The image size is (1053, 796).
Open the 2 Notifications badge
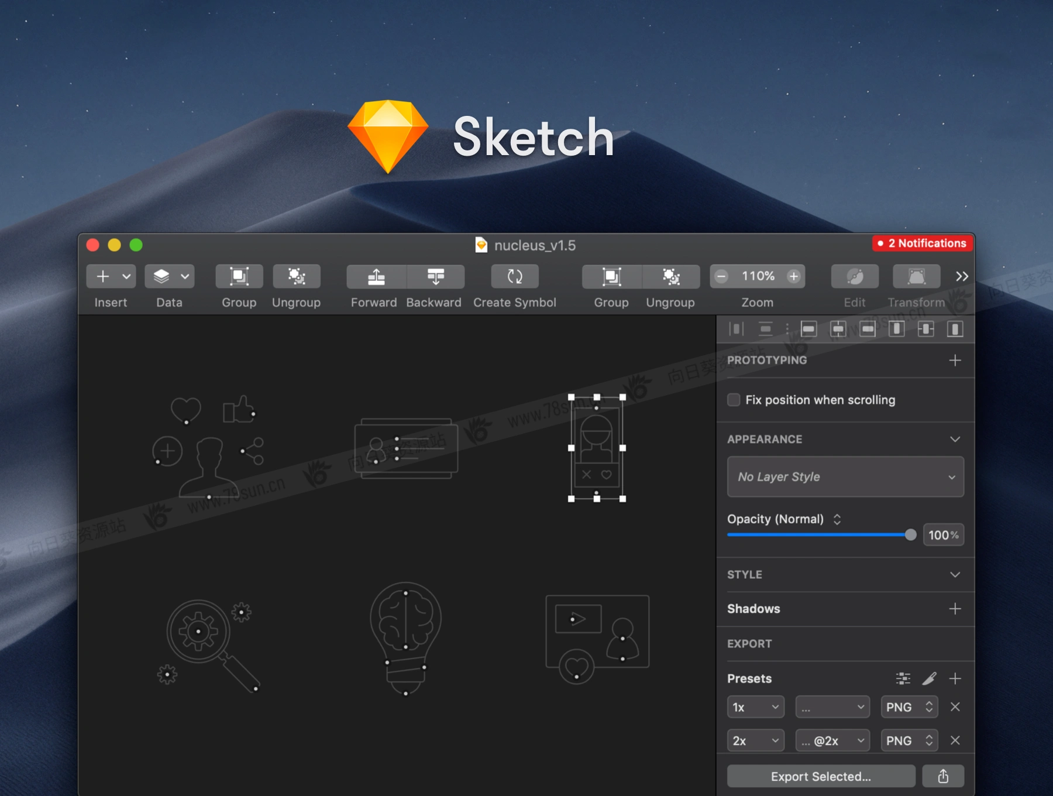[x=922, y=243]
